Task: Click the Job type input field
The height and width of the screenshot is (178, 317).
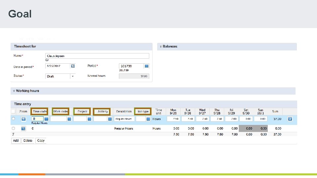Action: pyautogui.click(x=141, y=119)
